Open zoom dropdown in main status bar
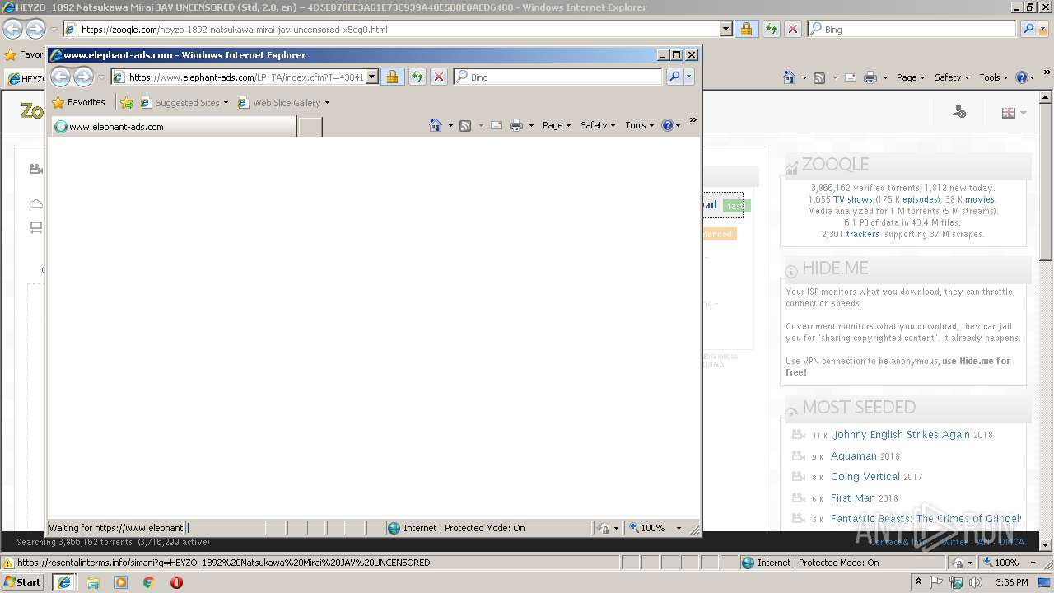 tap(1033, 563)
